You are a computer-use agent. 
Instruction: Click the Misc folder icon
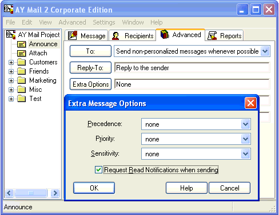point(22,90)
